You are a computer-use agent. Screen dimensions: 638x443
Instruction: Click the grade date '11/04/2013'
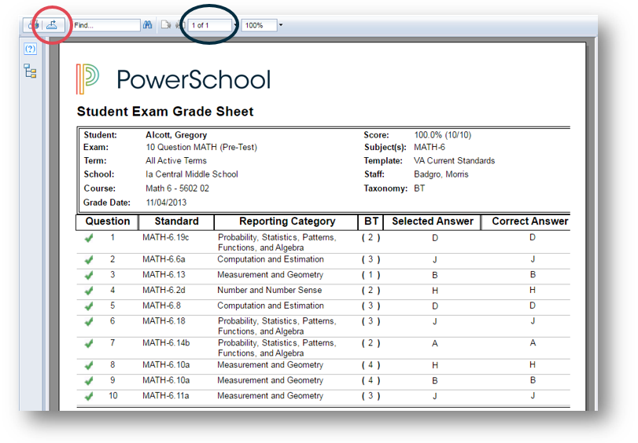(166, 203)
